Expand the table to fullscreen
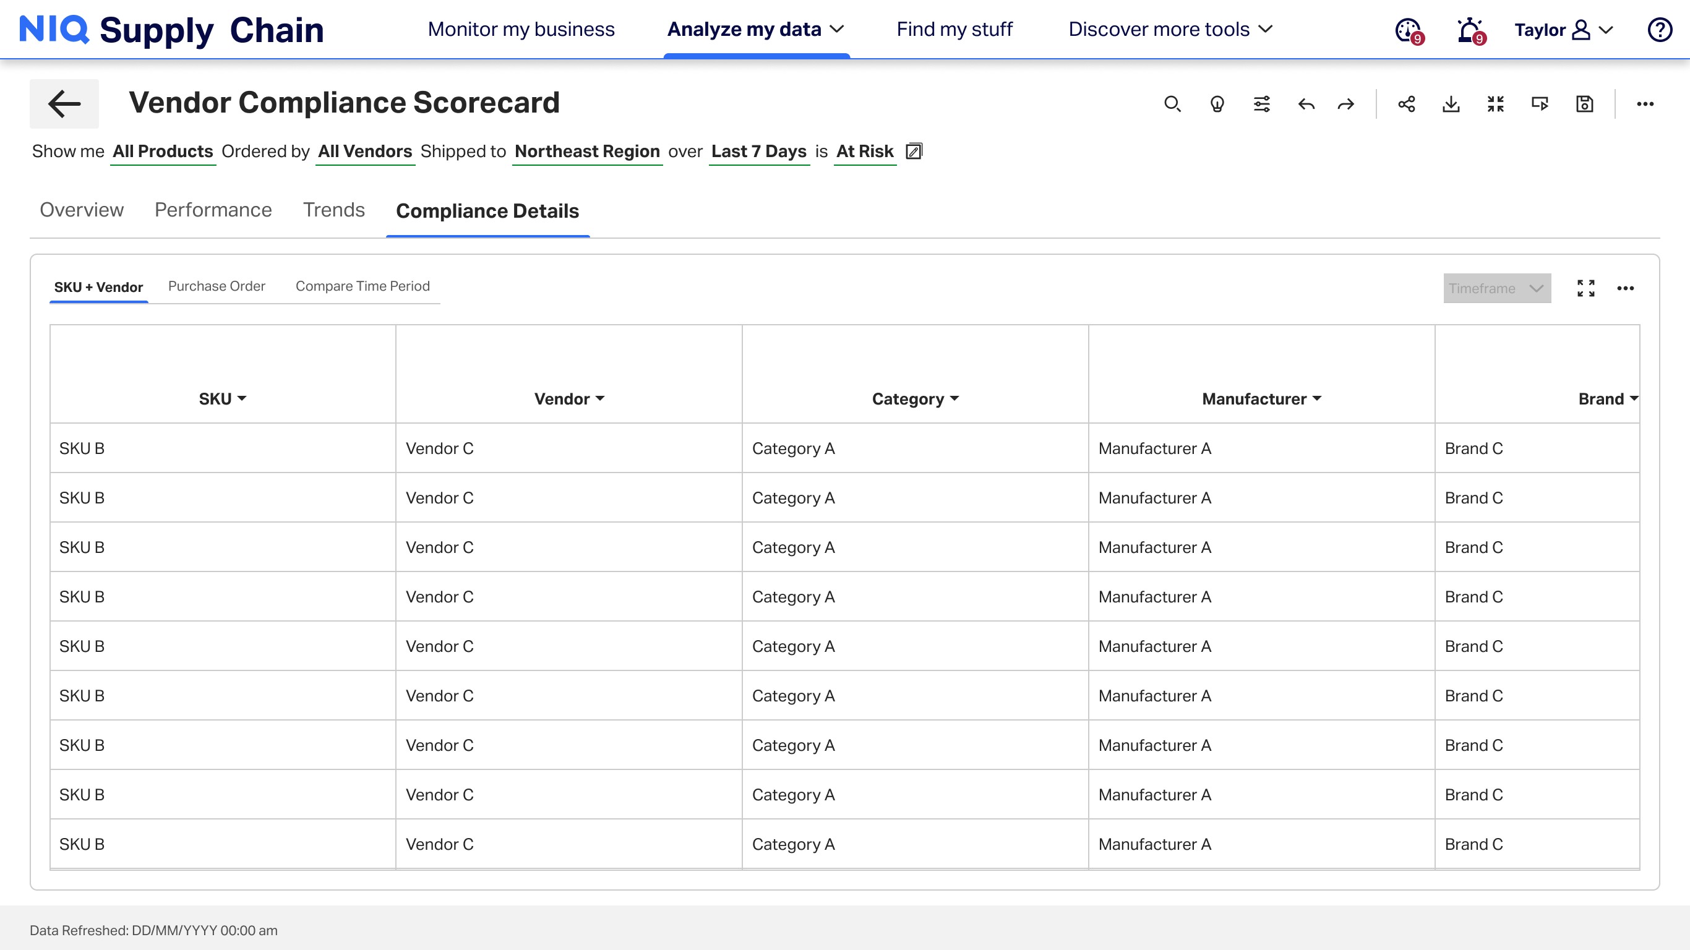1690x950 pixels. [1585, 288]
